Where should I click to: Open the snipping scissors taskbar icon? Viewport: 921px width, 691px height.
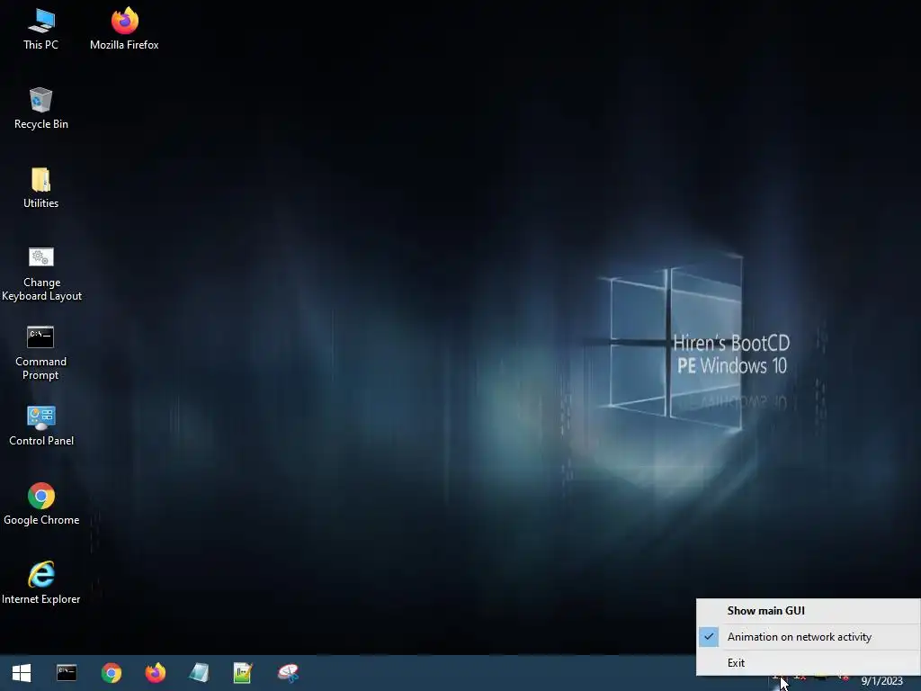click(288, 673)
